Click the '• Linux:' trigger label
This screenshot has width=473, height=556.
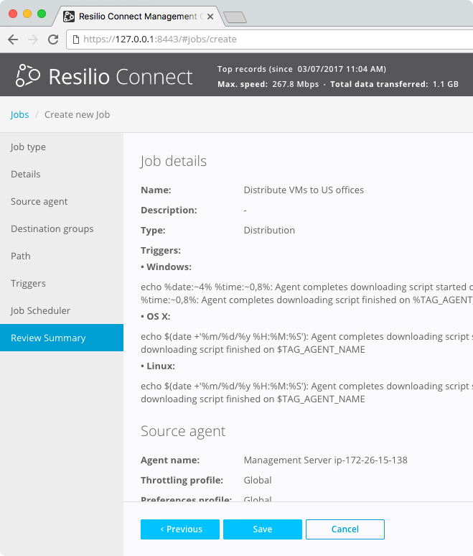point(158,366)
